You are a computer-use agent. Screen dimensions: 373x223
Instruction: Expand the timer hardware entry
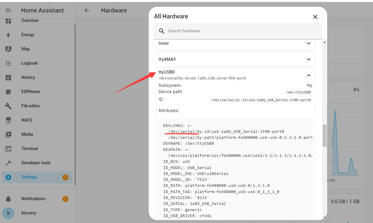[x=308, y=43]
